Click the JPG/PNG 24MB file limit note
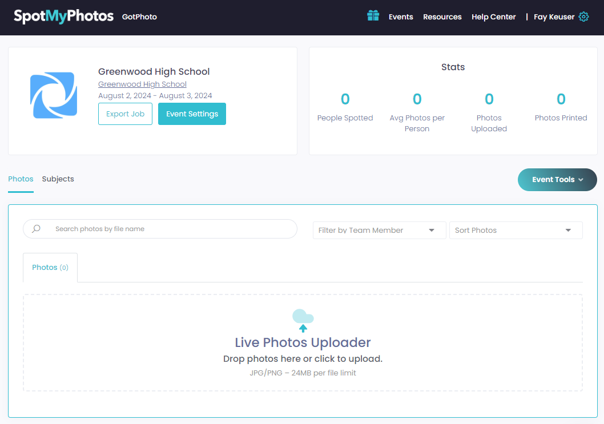Screen dimensions: 604x424 pyautogui.click(x=303, y=373)
